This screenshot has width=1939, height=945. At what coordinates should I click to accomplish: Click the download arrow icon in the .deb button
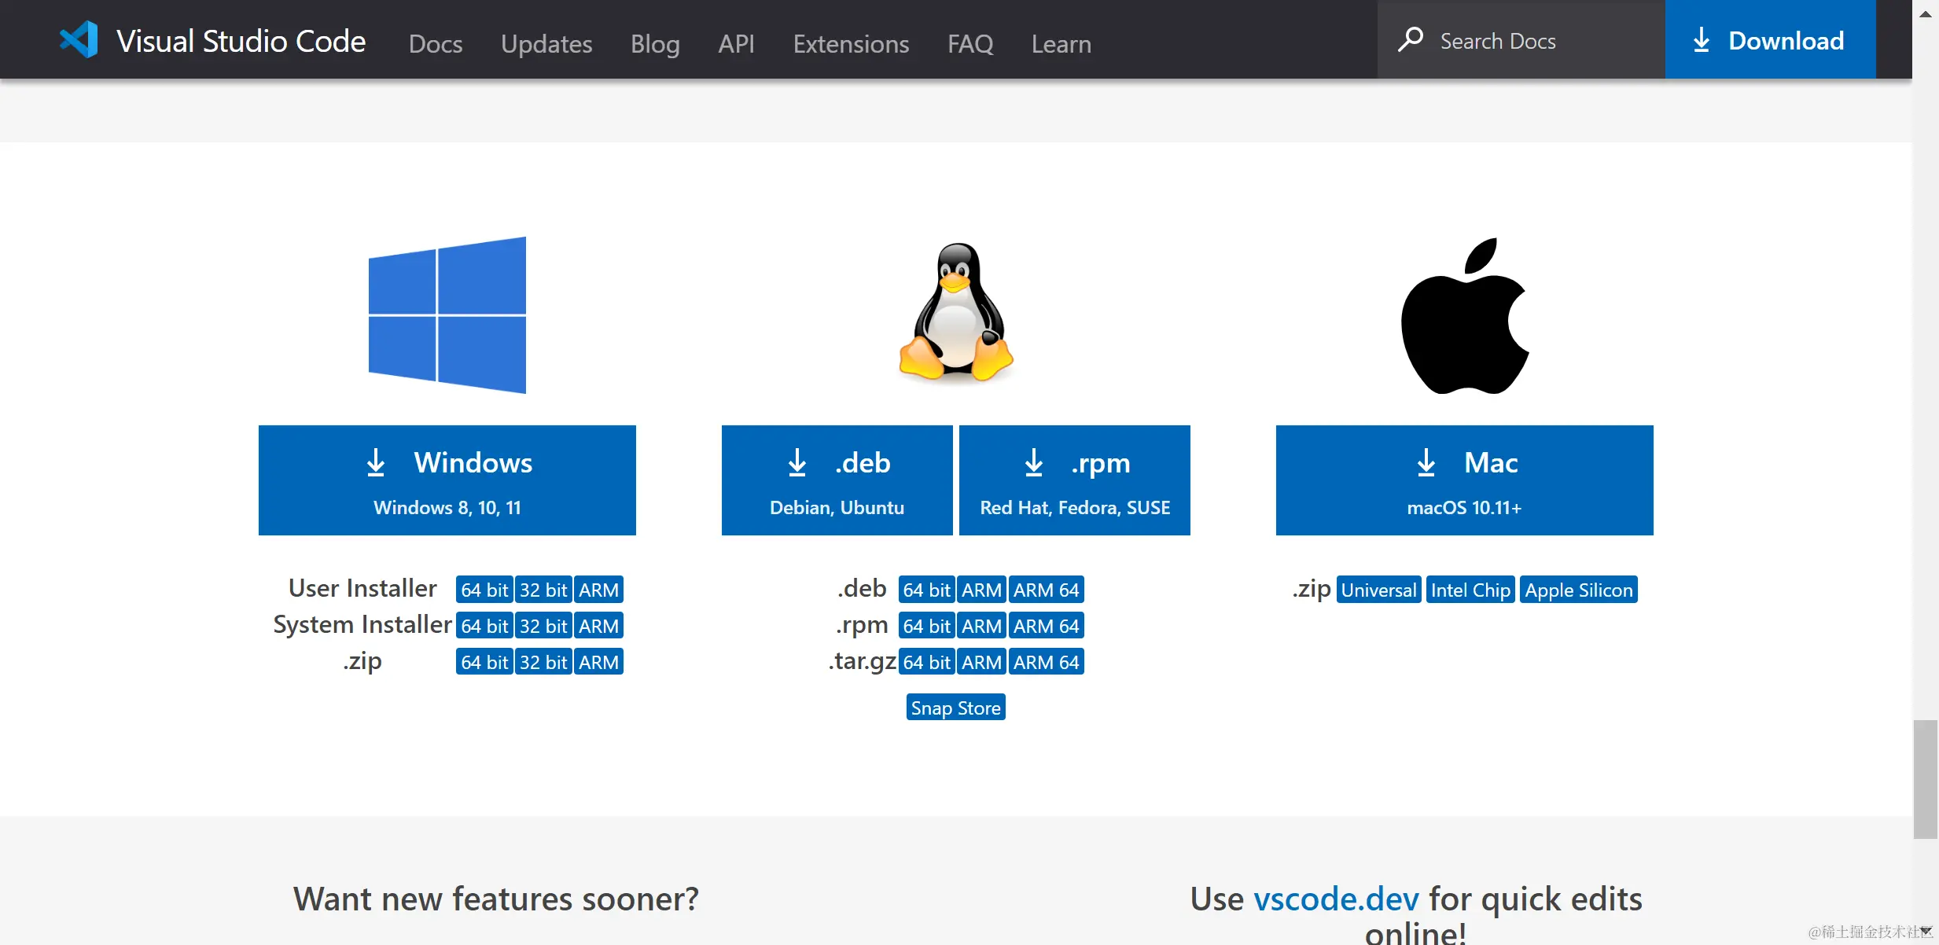[797, 462]
